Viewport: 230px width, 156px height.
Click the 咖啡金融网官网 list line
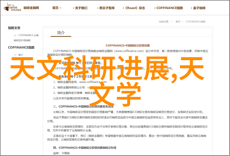tap(80, 82)
